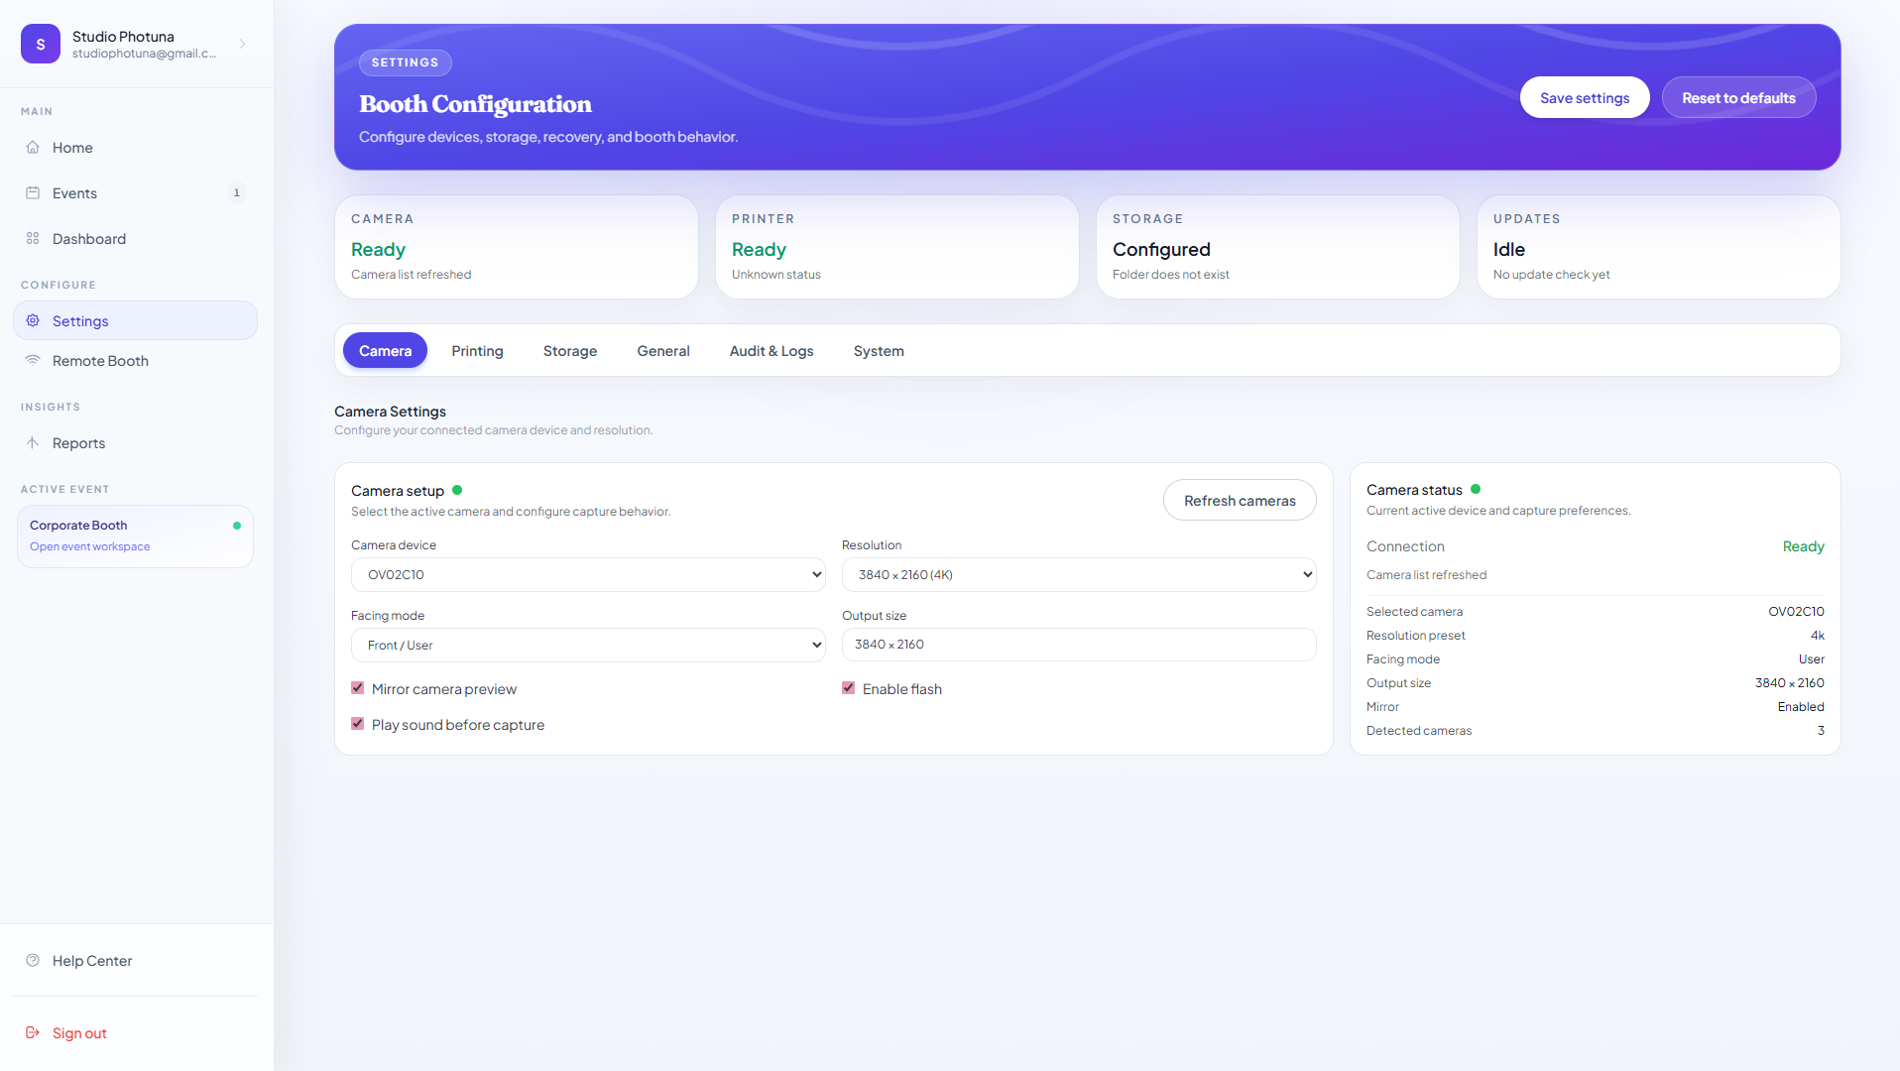1900x1071 pixels.
Task: Toggle Enable flash checkbox
Action: (849, 688)
